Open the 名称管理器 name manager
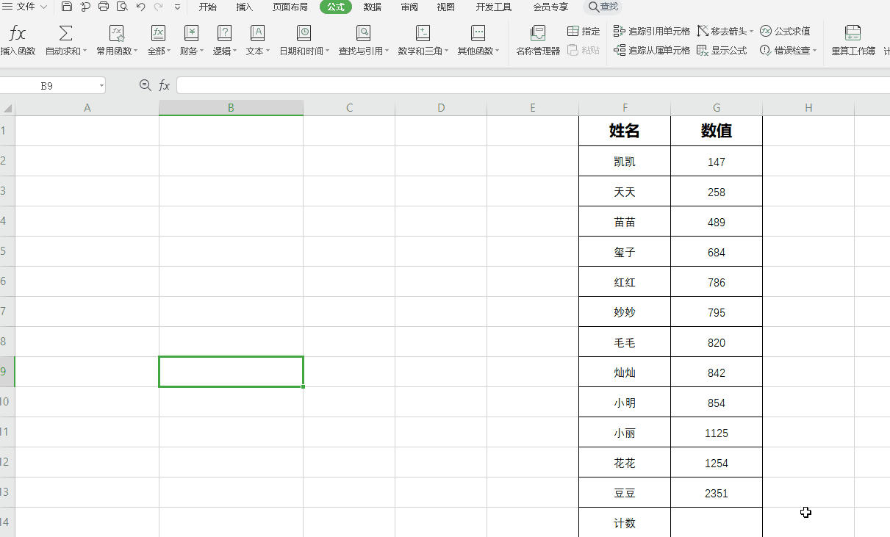The width and height of the screenshot is (890, 537). [x=538, y=40]
